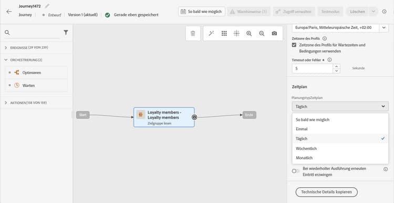The image size is (394, 203).
Task: Capture canvas with the camera icon
Action: [x=274, y=34]
